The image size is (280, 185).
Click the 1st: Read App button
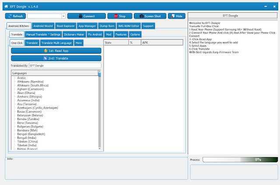(56, 51)
